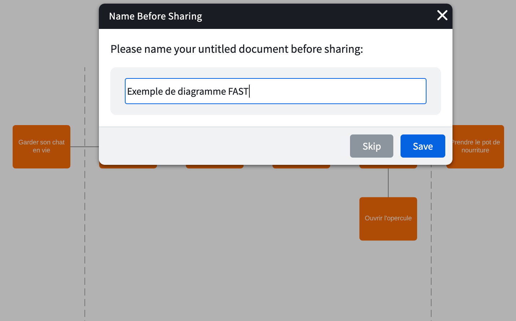Select the "Ouvrir l'opercule" node
Image resolution: width=516 pixels, height=321 pixels.
pos(388,218)
